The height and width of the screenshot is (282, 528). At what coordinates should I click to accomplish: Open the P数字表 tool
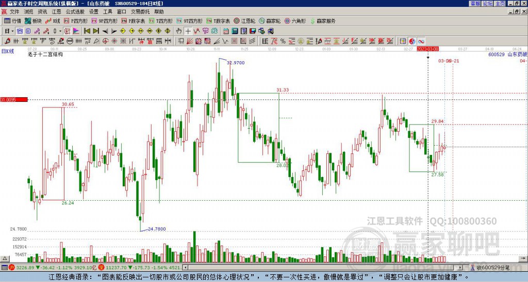pyautogui.click(x=133, y=21)
